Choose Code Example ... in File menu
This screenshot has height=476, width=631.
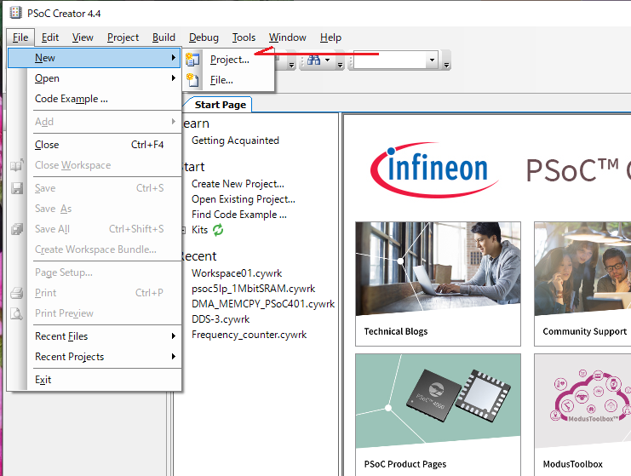[95, 99]
